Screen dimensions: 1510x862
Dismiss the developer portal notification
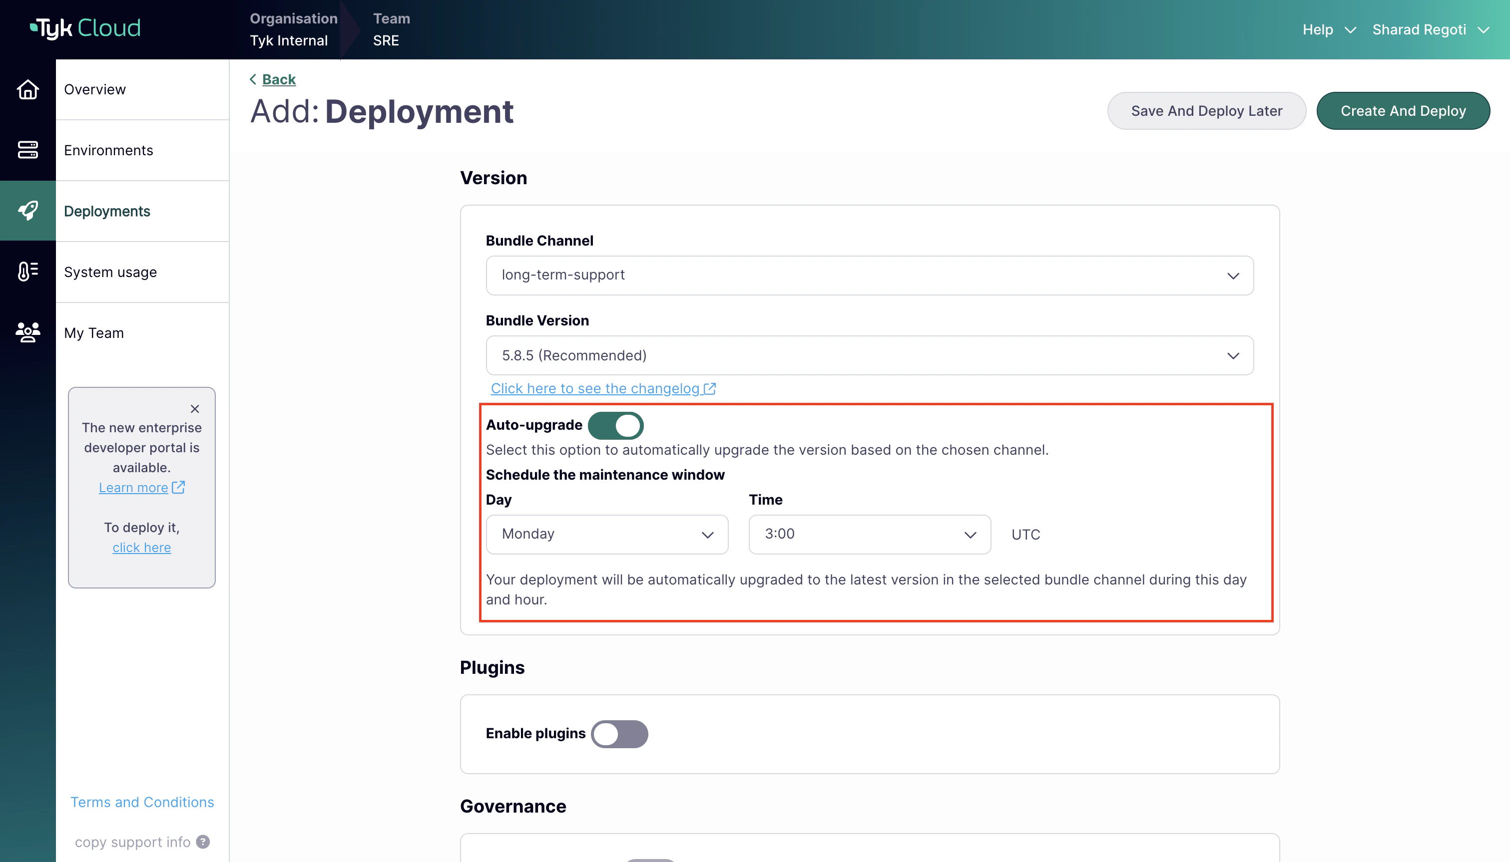[194, 408]
